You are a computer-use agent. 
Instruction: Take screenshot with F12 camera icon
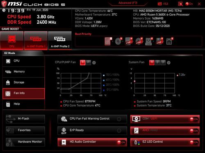159,4
